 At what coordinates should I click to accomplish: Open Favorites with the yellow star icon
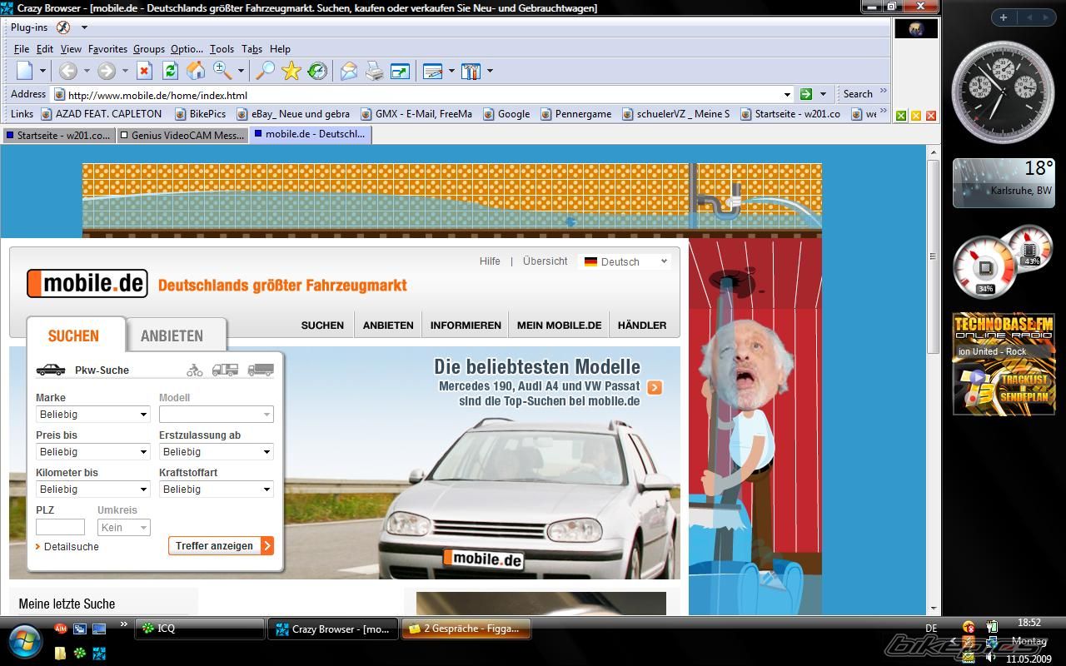[x=291, y=71]
